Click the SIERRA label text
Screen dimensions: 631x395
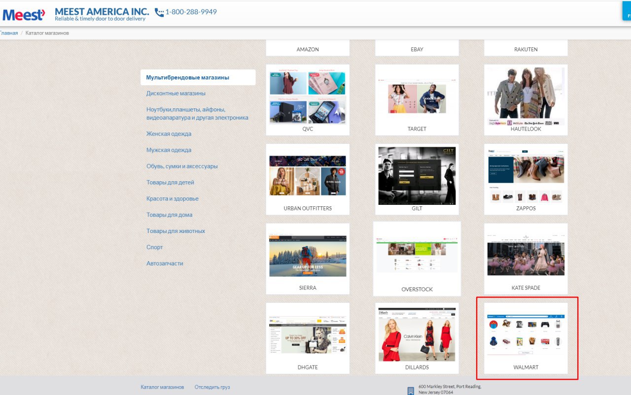pyautogui.click(x=308, y=288)
